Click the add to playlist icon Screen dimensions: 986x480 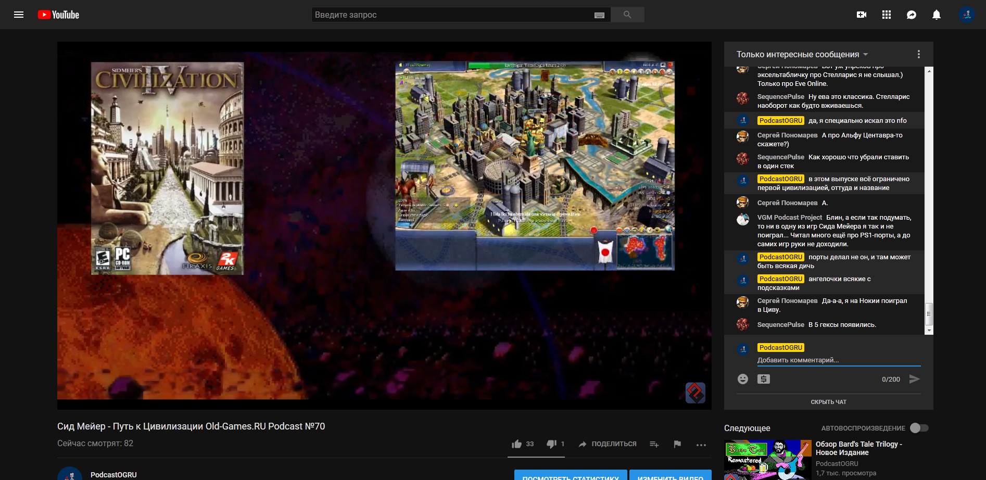(x=654, y=444)
